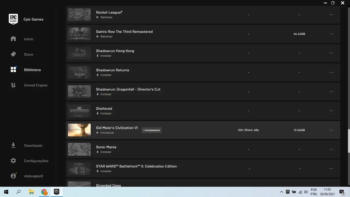Open options menu for Shadowrun Returns

[x=331, y=72]
